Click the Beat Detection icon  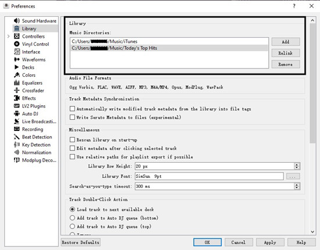[x=17, y=137]
